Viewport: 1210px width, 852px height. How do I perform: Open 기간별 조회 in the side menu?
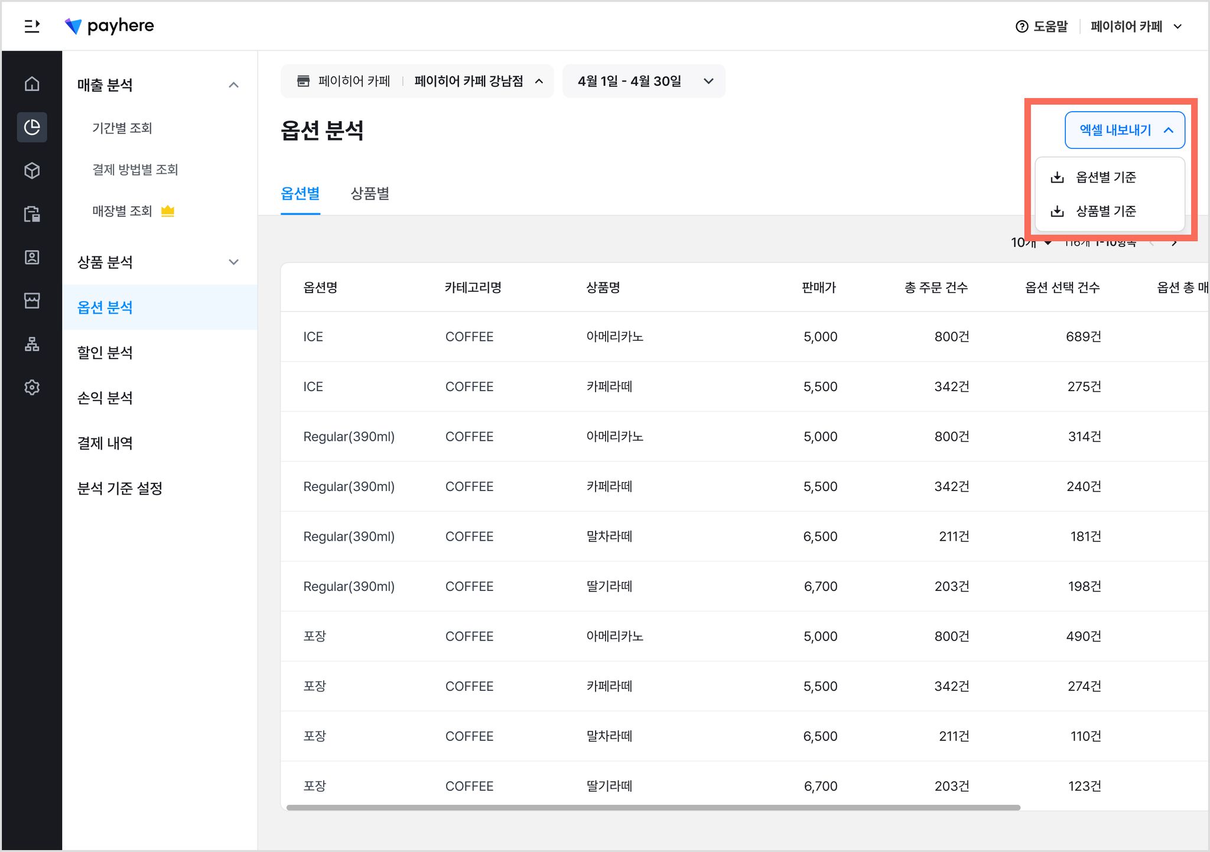click(x=122, y=128)
